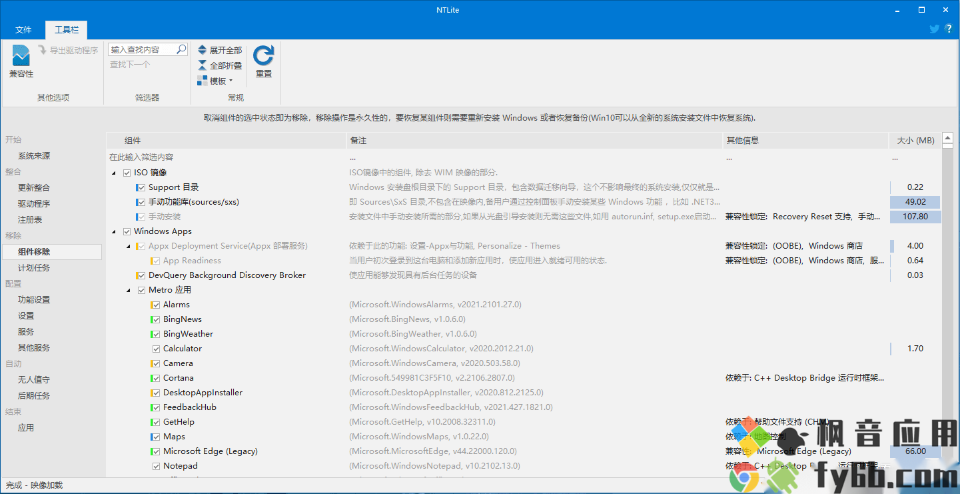Click the help question mark icon
Image resolution: width=960 pixels, height=494 pixels.
(x=948, y=29)
